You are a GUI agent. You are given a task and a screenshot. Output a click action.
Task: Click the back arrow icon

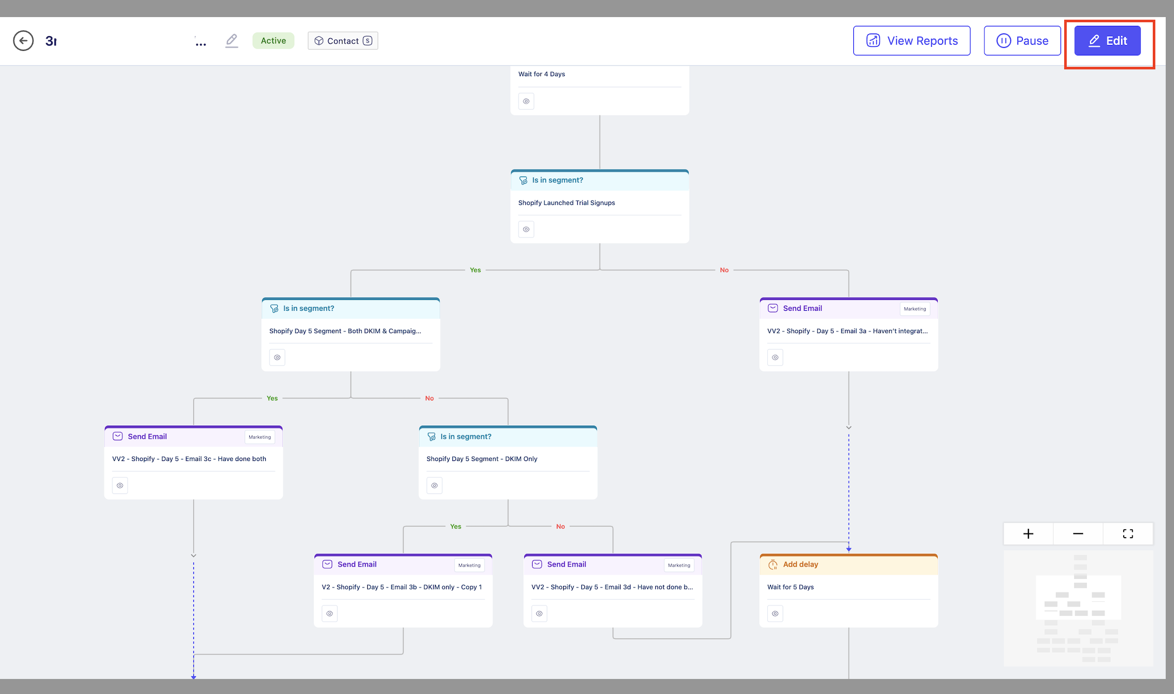[23, 41]
